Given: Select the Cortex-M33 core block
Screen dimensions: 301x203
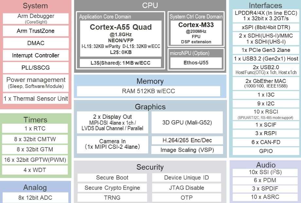Looking at the screenshot, I should tap(196, 33).
